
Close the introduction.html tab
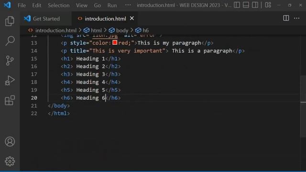(132, 18)
